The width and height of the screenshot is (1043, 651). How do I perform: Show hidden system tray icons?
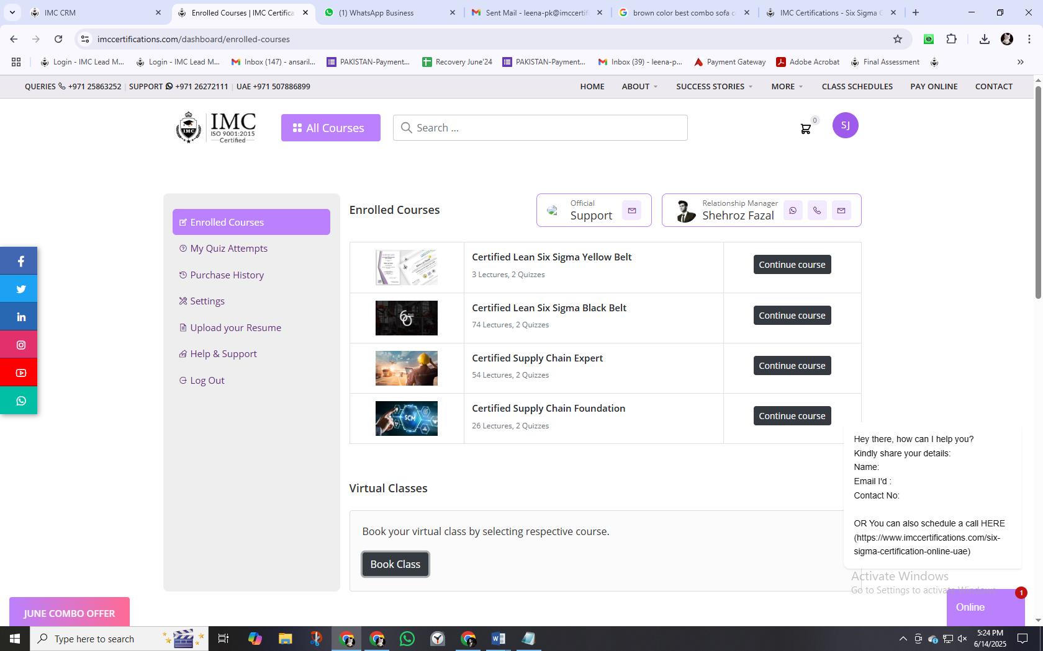pyautogui.click(x=903, y=639)
